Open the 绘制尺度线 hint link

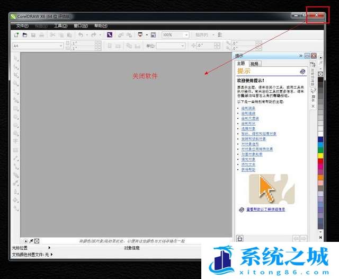click(x=250, y=118)
